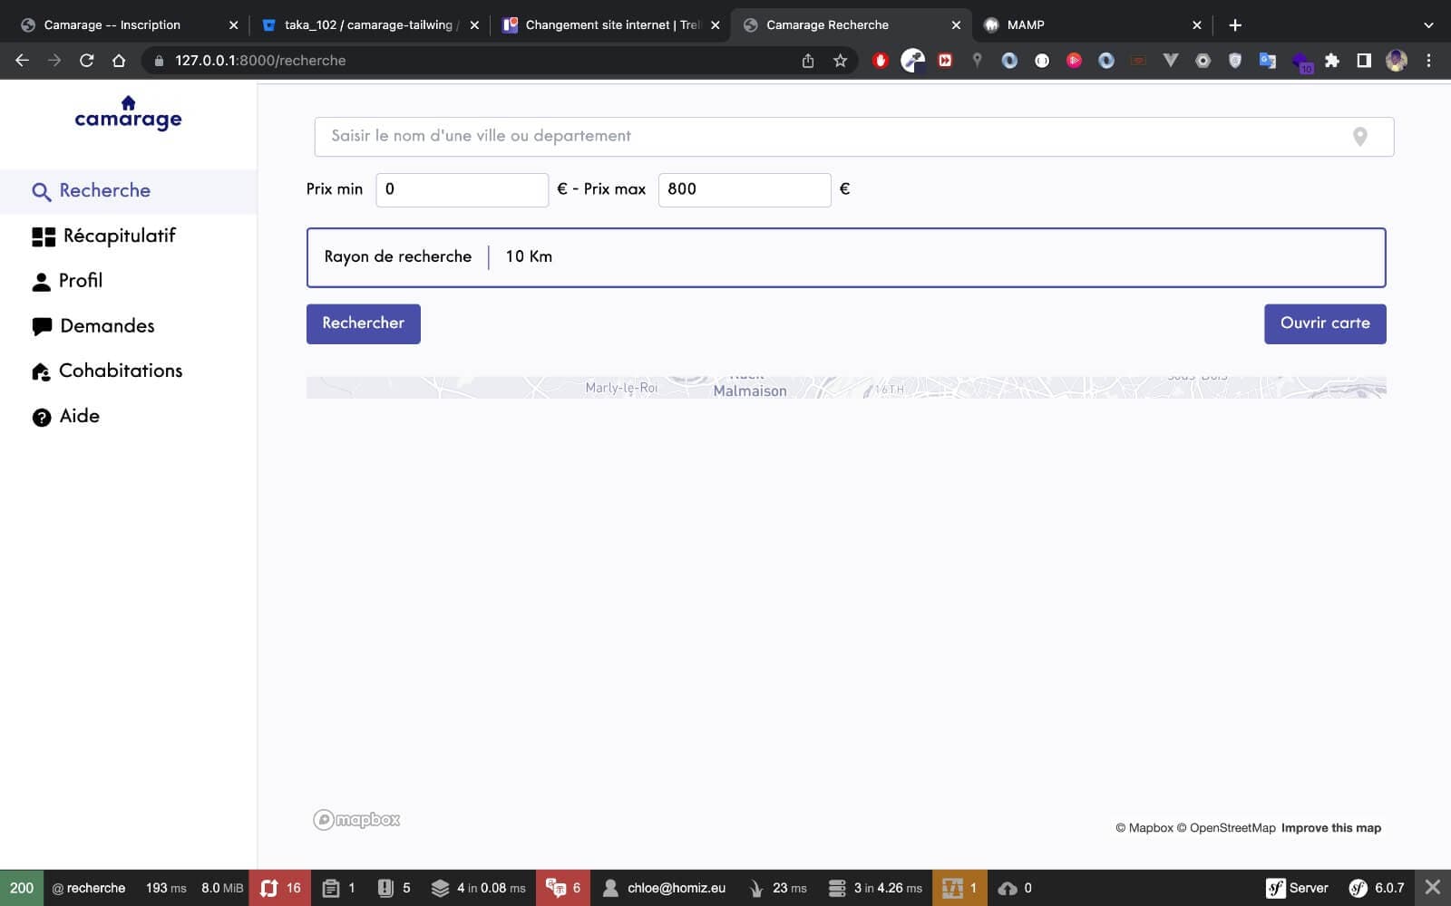The image size is (1451, 906).
Task: Open the 193 ms performance panel
Action: (x=166, y=888)
